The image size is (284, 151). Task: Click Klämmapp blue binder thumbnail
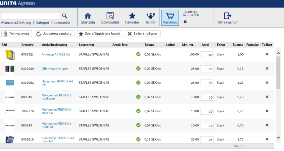[x=10, y=140]
